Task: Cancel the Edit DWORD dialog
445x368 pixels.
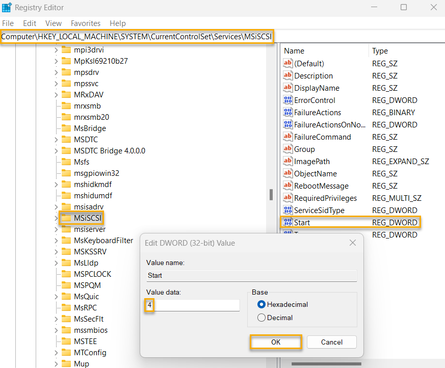Action: (331, 342)
